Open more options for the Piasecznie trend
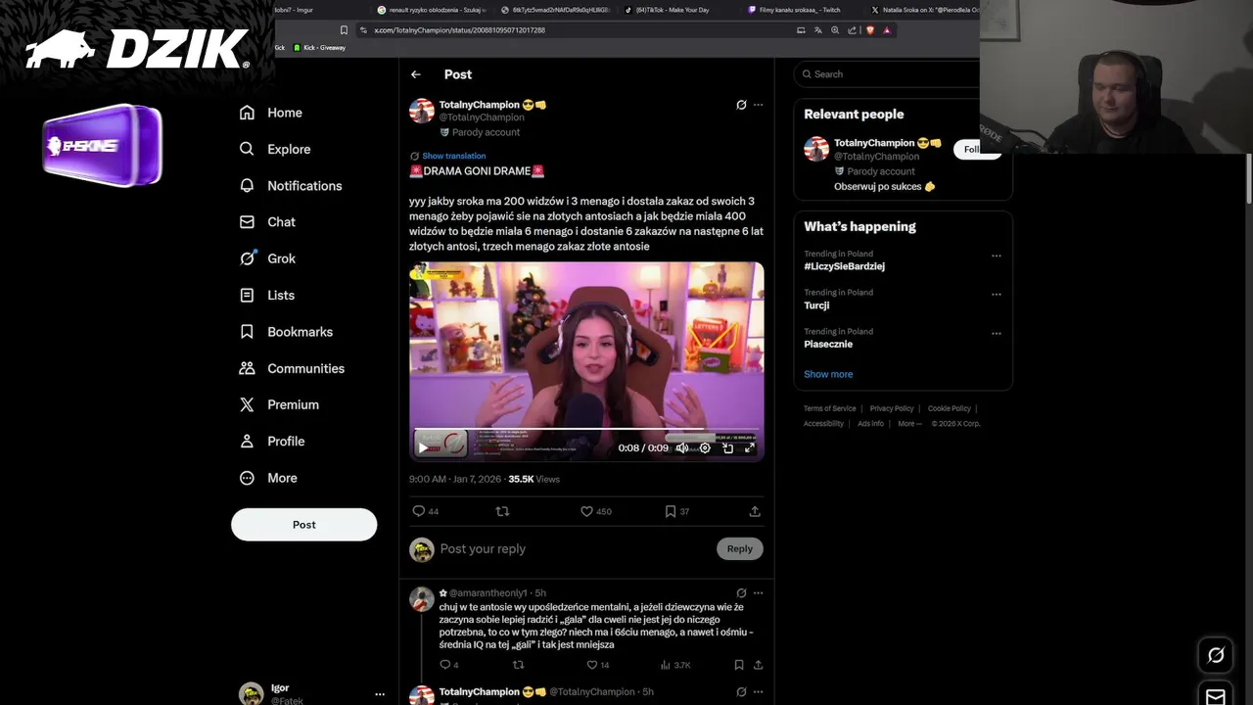The height and width of the screenshot is (705, 1253). (996, 333)
